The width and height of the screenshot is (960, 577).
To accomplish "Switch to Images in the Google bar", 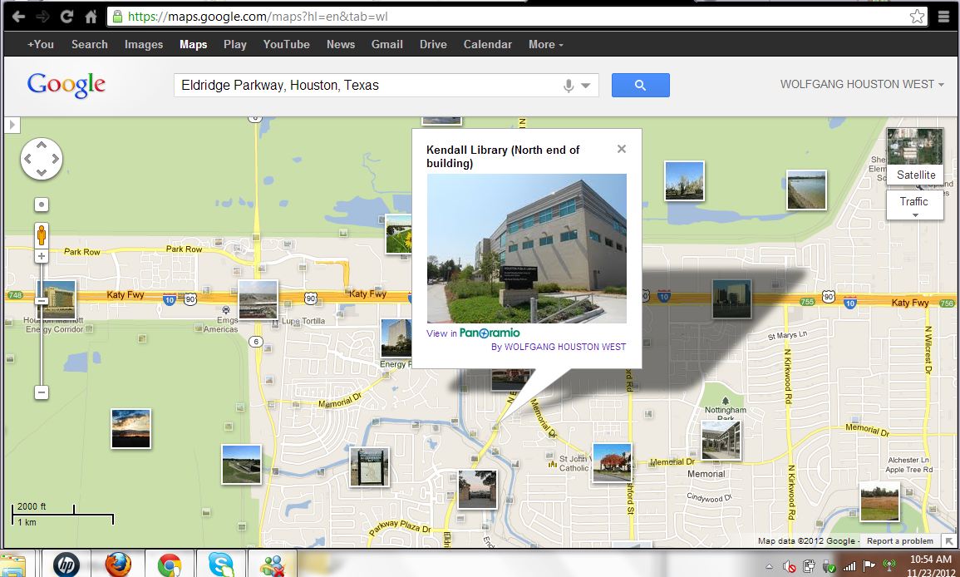I will 143,44.
